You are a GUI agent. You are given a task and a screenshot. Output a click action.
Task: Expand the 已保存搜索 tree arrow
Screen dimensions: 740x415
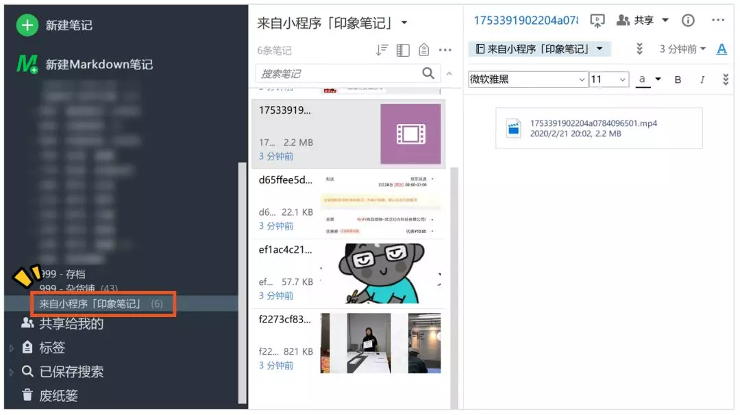tap(12, 372)
